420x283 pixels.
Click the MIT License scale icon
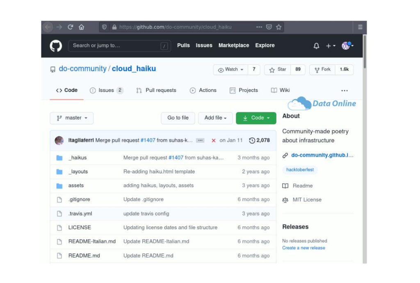point(285,200)
